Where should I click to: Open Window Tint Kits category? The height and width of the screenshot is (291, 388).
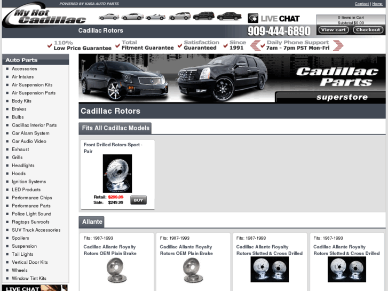29,278
